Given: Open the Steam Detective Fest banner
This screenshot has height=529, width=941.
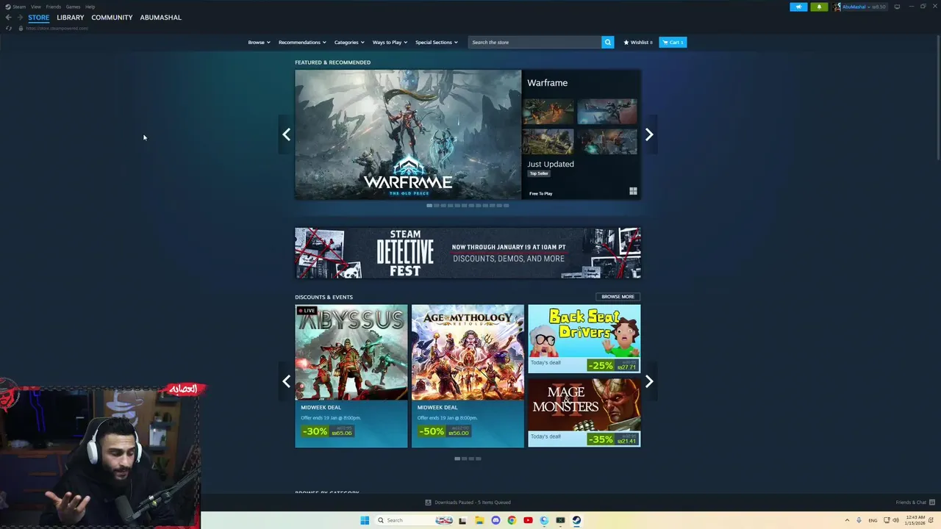Looking at the screenshot, I should pyautogui.click(x=468, y=253).
